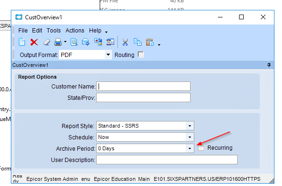This screenshot has width=282, height=186.
Task: Focus the User Description input field
Action: tap(167, 160)
